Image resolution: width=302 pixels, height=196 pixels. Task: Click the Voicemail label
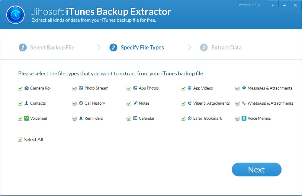tap(39, 118)
